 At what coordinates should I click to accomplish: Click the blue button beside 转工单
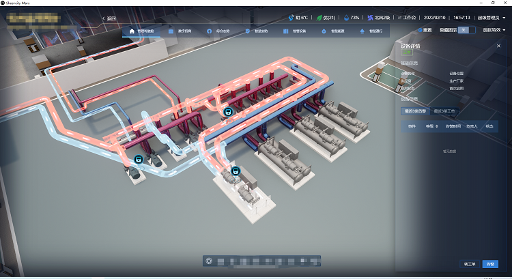coord(490,264)
